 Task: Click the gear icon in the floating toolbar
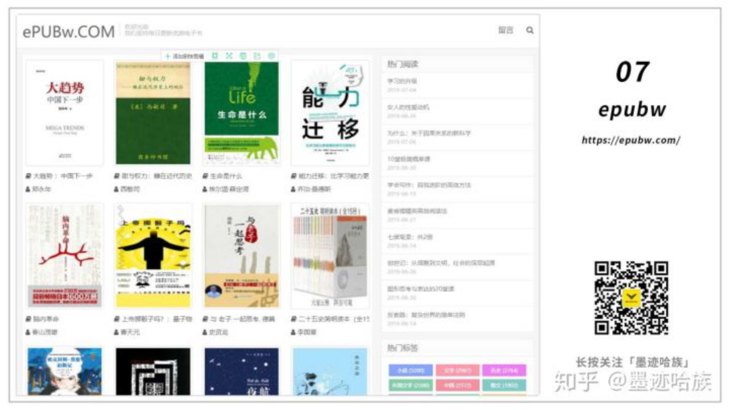[271, 56]
